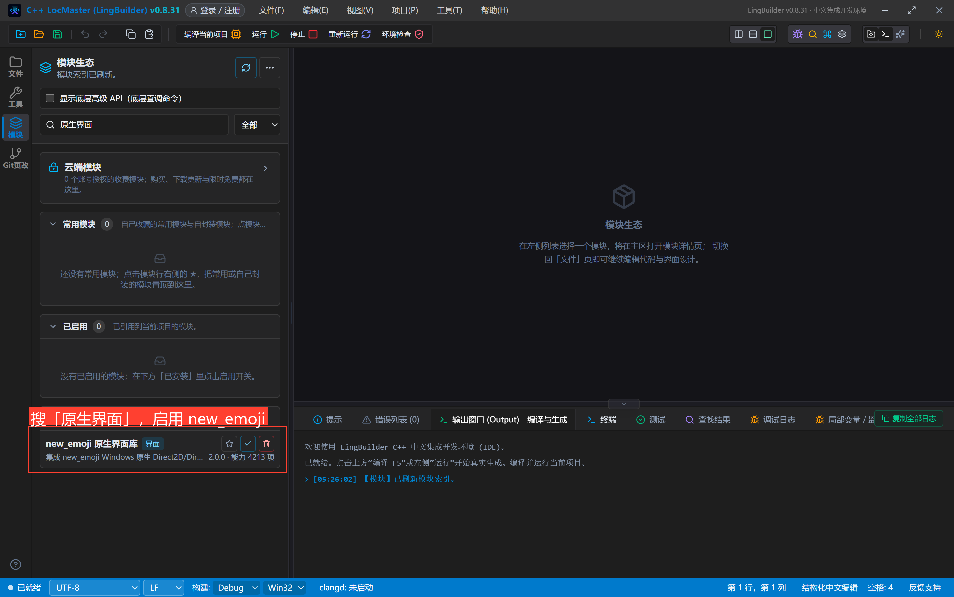Click the purple bug debug icon

point(797,34)
